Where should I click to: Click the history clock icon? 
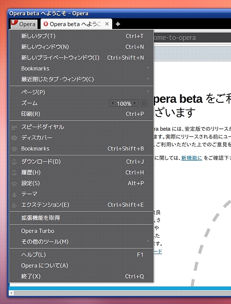pos(14,172)
